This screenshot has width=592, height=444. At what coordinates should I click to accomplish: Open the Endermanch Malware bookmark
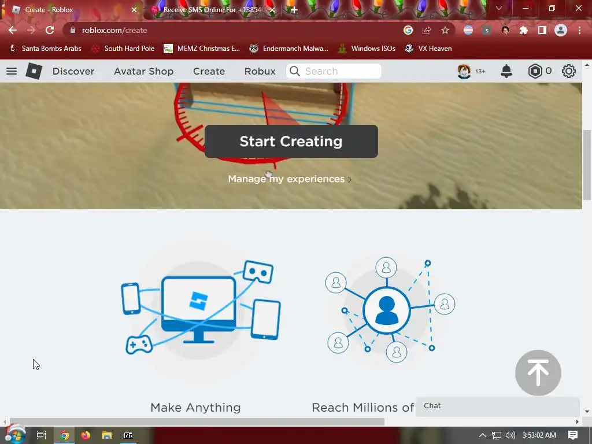289,49
